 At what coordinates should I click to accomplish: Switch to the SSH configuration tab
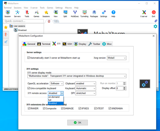[67, 44]
